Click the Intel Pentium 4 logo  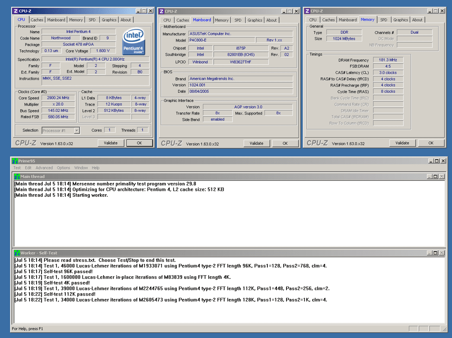(x=133, y=41)
